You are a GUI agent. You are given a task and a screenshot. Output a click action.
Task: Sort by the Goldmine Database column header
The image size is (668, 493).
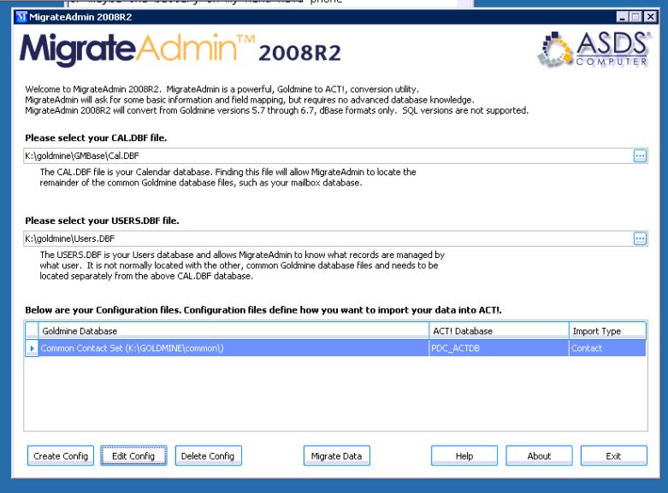click(x=234, y=331)
